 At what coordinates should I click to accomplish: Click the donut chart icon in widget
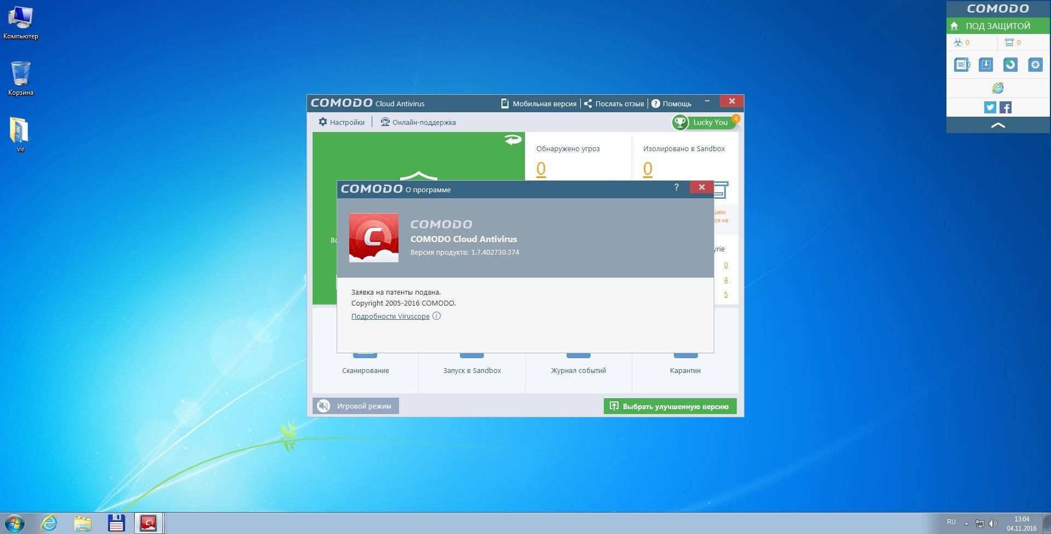(1010, 65)
